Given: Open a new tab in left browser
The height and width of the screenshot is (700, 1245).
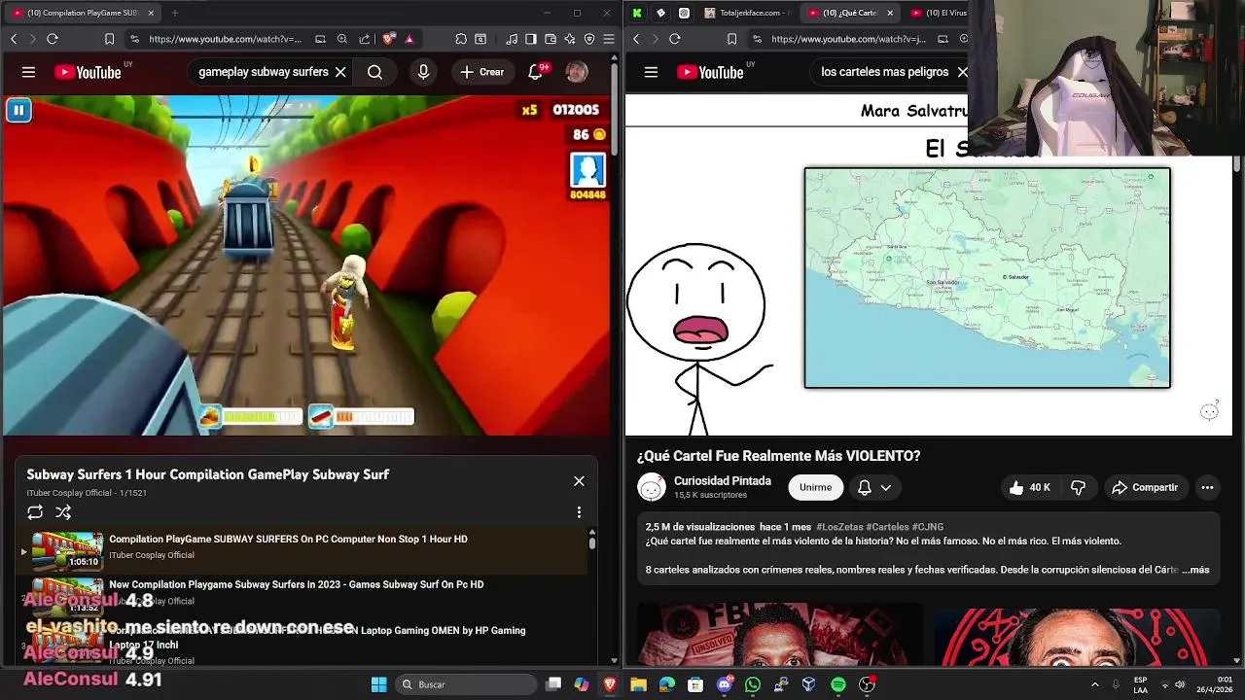Looking at the screenshot, I should [x=175, y=13].
